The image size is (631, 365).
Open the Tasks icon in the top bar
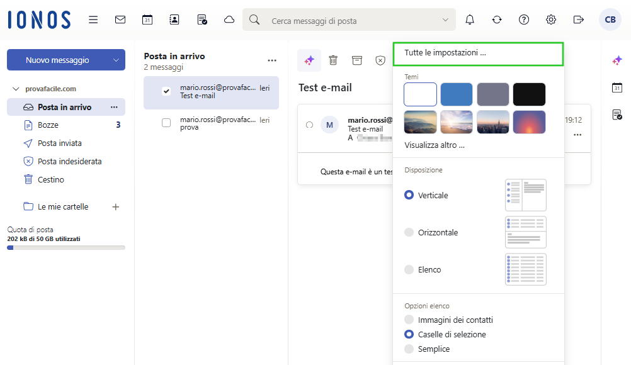click(x=202, y=20)
